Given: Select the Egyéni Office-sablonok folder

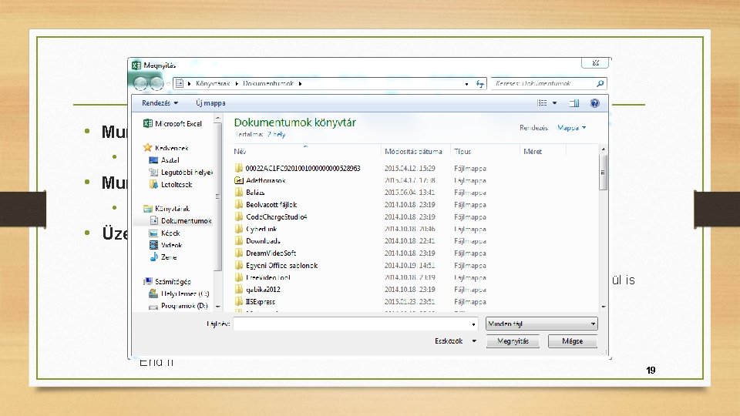Looking at the screenshot, I should pos(276,266).
